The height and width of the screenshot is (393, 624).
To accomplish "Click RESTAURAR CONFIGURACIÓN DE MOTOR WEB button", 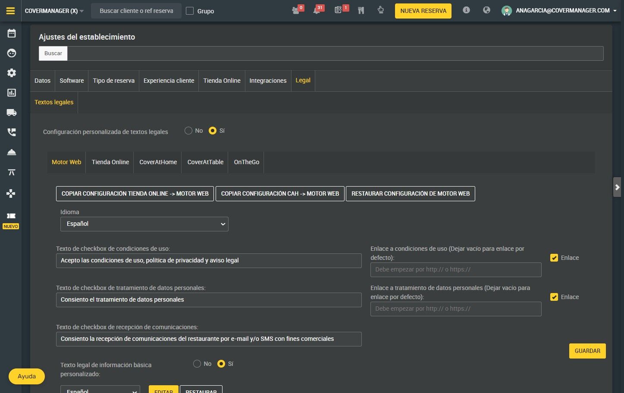I will coord(411,193).
